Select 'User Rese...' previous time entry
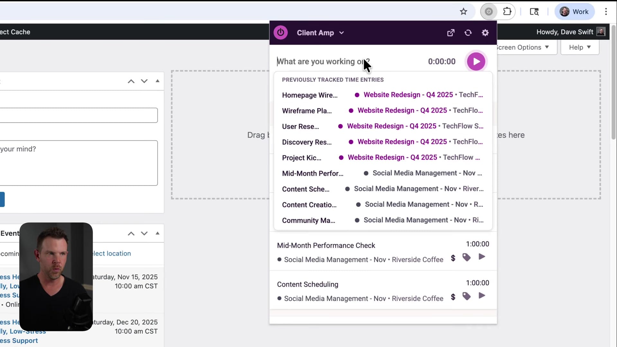This screenshot has height=347, width=617. pos(383,126)
